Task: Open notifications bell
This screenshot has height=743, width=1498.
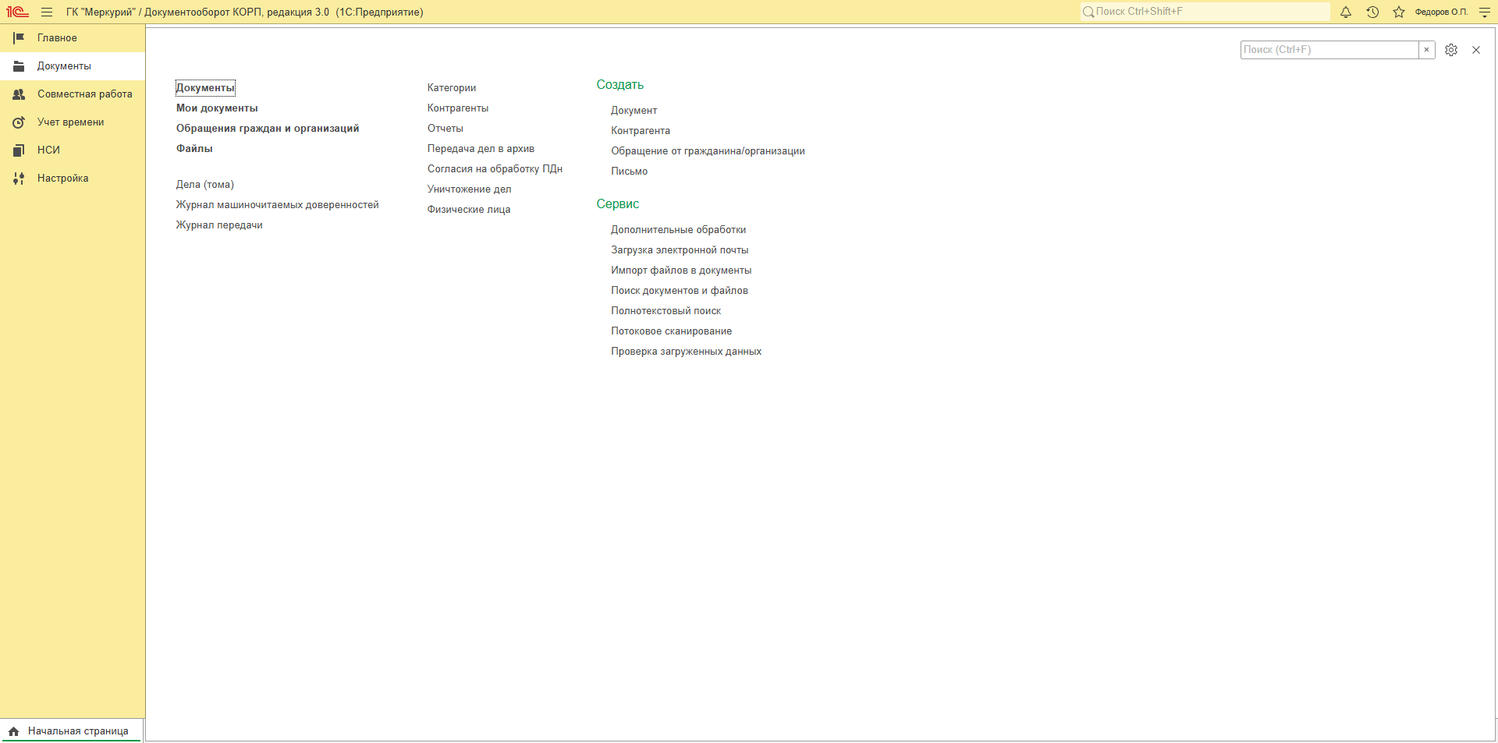Action: tap(1346, 12)
